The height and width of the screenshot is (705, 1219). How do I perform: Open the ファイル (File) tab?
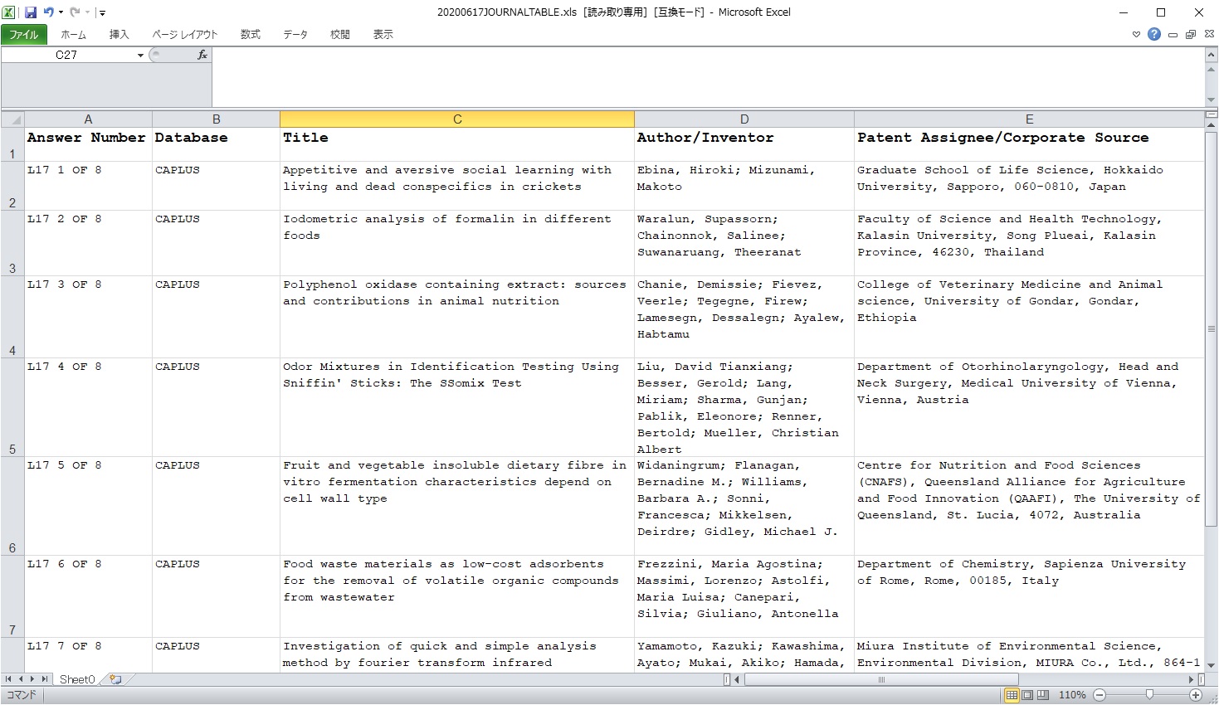[x=24, y=34]
